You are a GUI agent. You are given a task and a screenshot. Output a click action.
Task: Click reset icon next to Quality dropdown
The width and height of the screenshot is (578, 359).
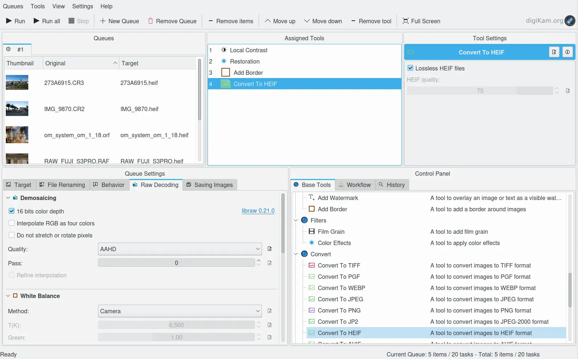click(x=270, y=249)
